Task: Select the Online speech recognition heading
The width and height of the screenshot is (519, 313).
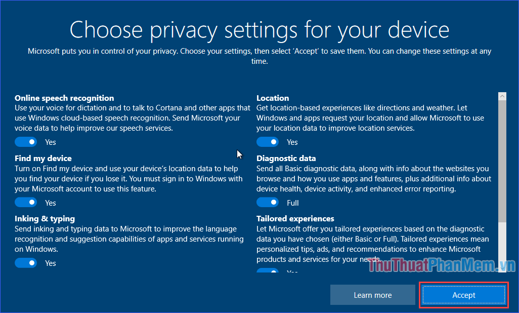Action: coord(64,98)
